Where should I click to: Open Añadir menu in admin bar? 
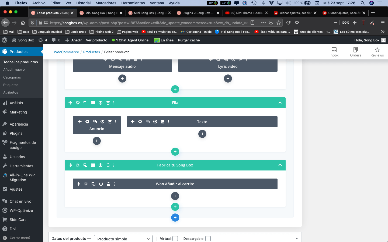[x=74, y=40]
